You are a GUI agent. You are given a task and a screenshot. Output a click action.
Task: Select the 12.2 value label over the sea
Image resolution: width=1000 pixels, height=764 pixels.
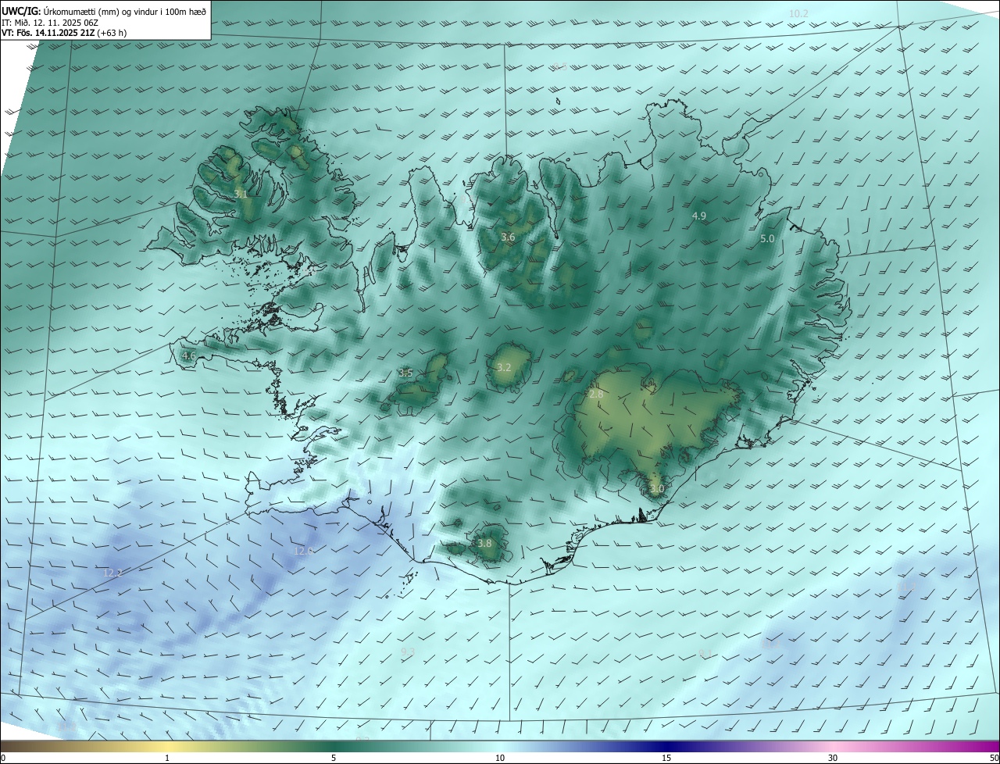click(x=112, y=573)
